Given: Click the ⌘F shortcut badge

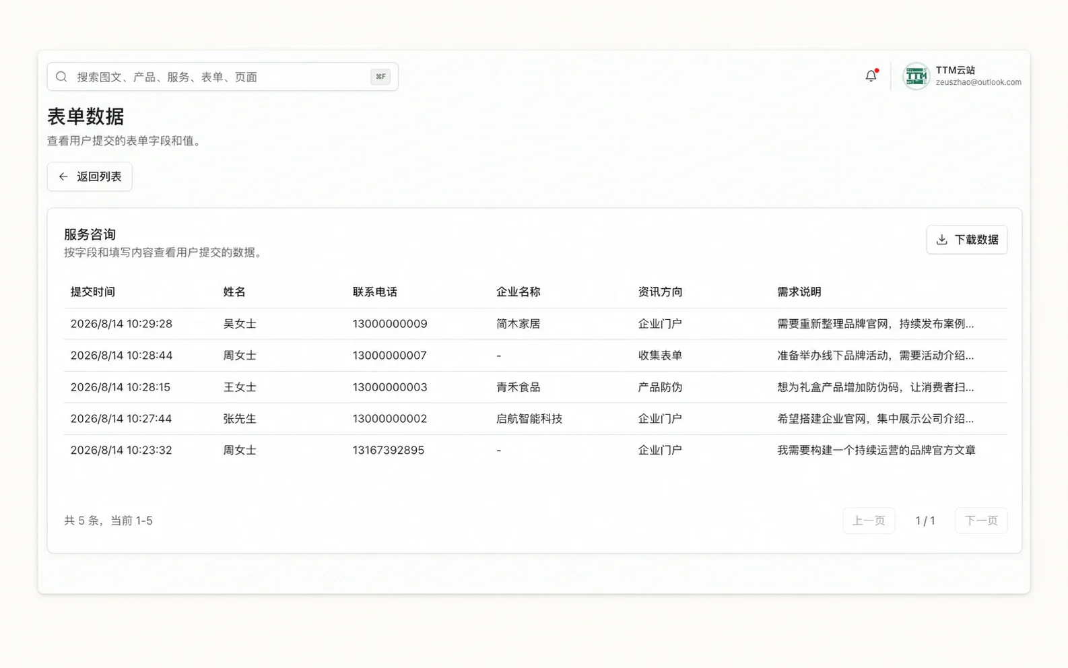Looking at the screenshot, I should (x=380, y=77).
